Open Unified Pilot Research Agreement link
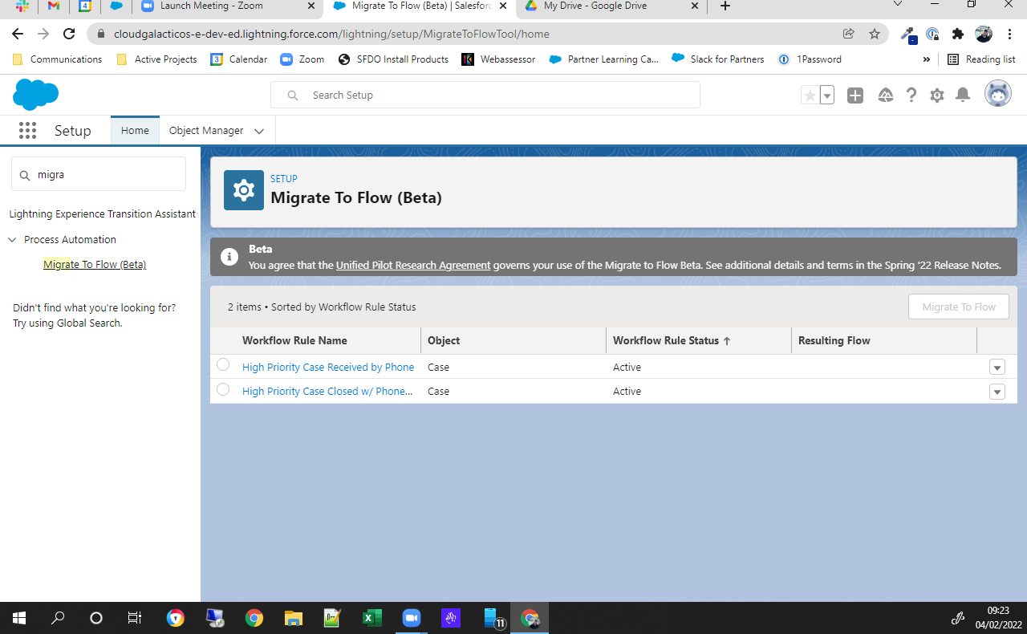Image resolution: width=1027 pixels, height=634 pixels. [413, 265]
